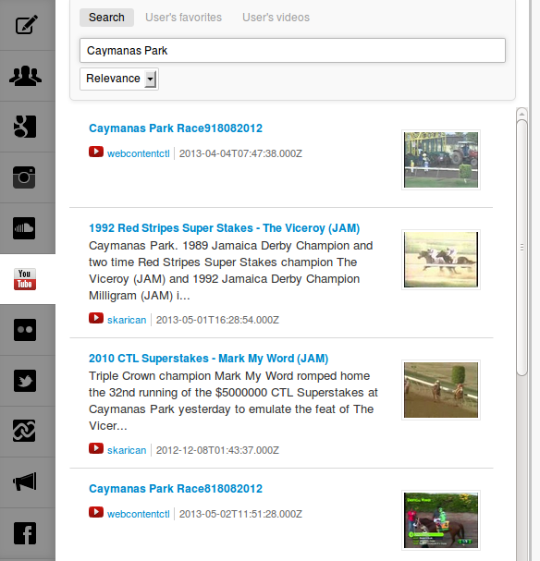This screenshot has width=540, height=561.
Task: Select the Instagram camera sidebar icon
Action: [24, 177]
